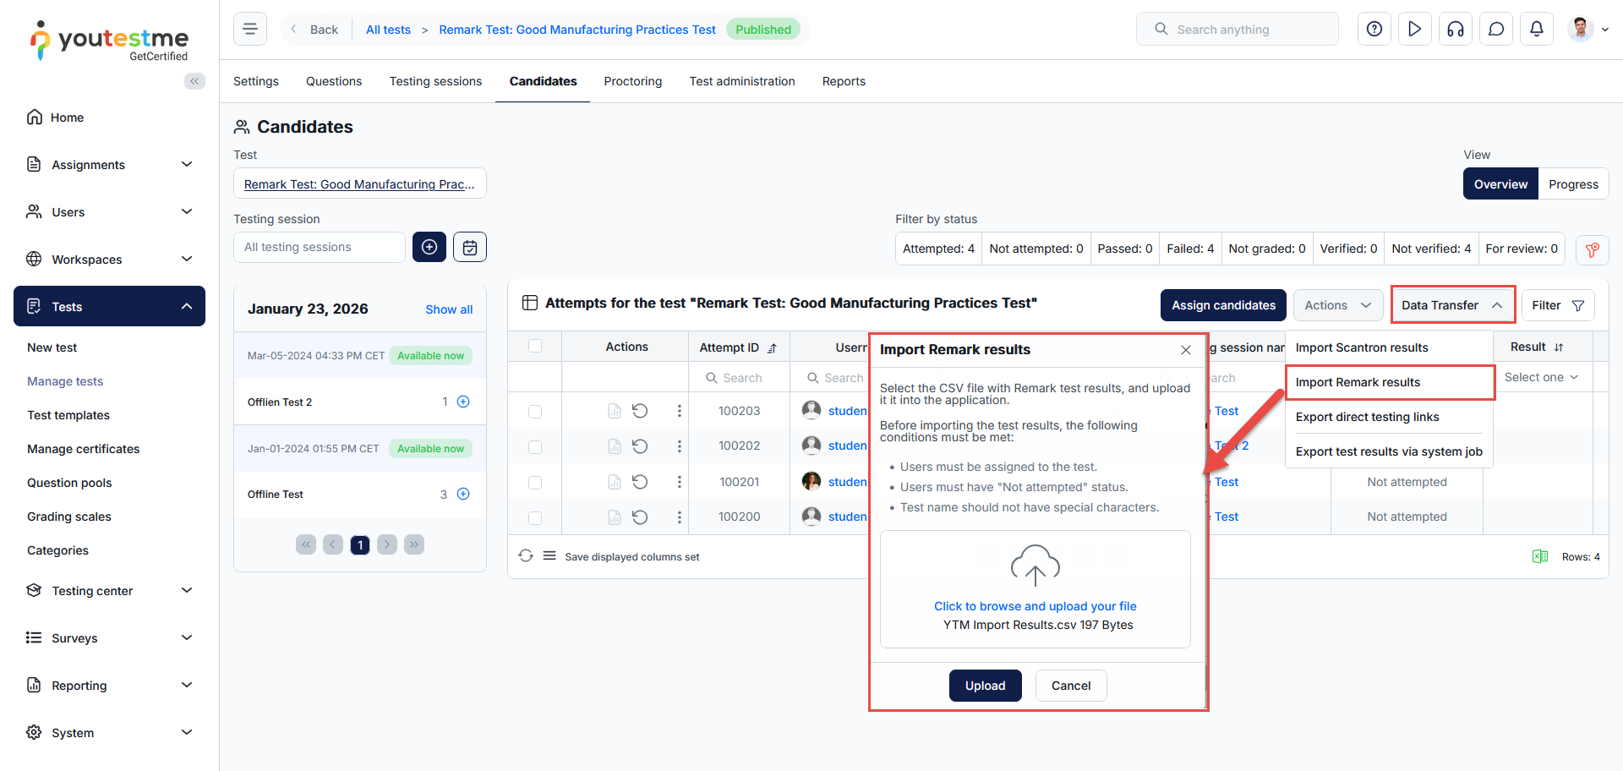Viewport: 1623px width, 771px height.
Task: Expand the Actions dropdown
Action: 1337,305
